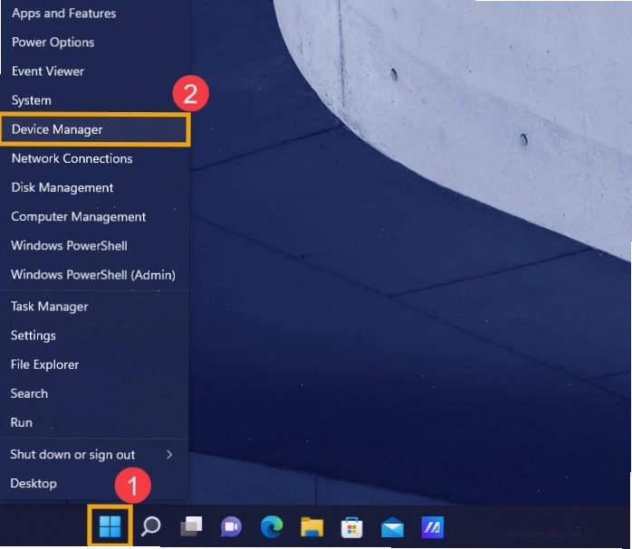Image resolution: width=632 pixels, height=549 pixels.
Task: Open Mail app icon on taskbar
Action: tap(392, 527)
